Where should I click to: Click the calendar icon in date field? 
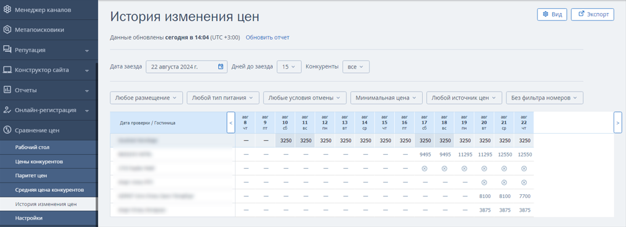[x=221, y=67]
